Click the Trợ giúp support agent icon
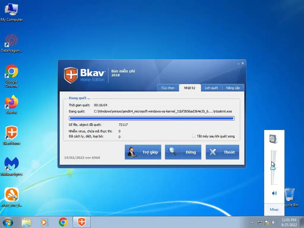Screen dimensions: 304x228 [x=132, y=152]
